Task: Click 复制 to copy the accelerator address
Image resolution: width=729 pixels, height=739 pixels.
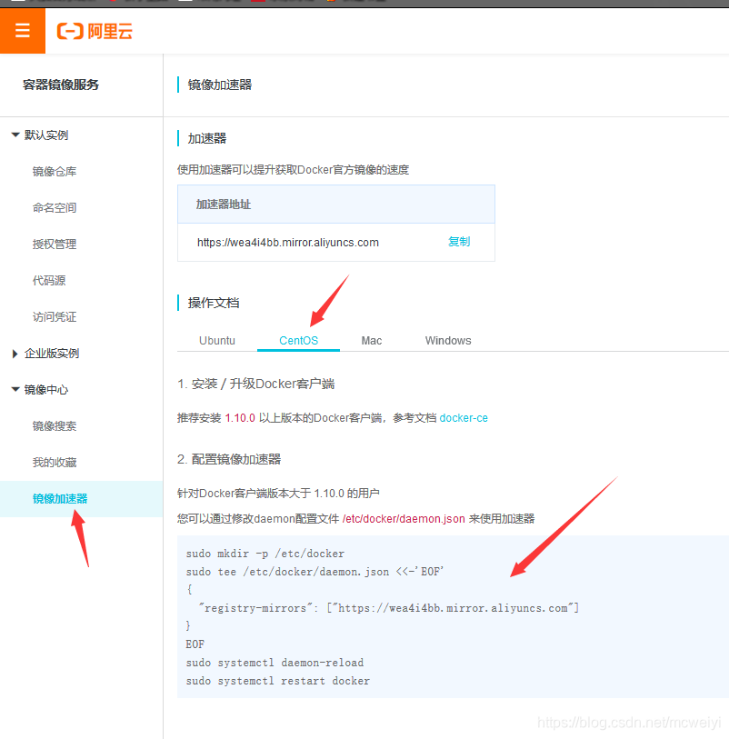Action: point(461,242)
